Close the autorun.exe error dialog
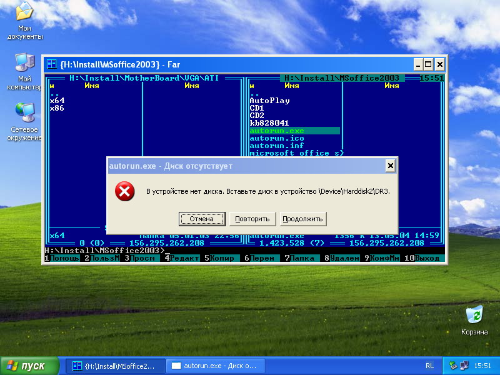Viewport: 500px width, 375px height. click(x=390, y=166)
